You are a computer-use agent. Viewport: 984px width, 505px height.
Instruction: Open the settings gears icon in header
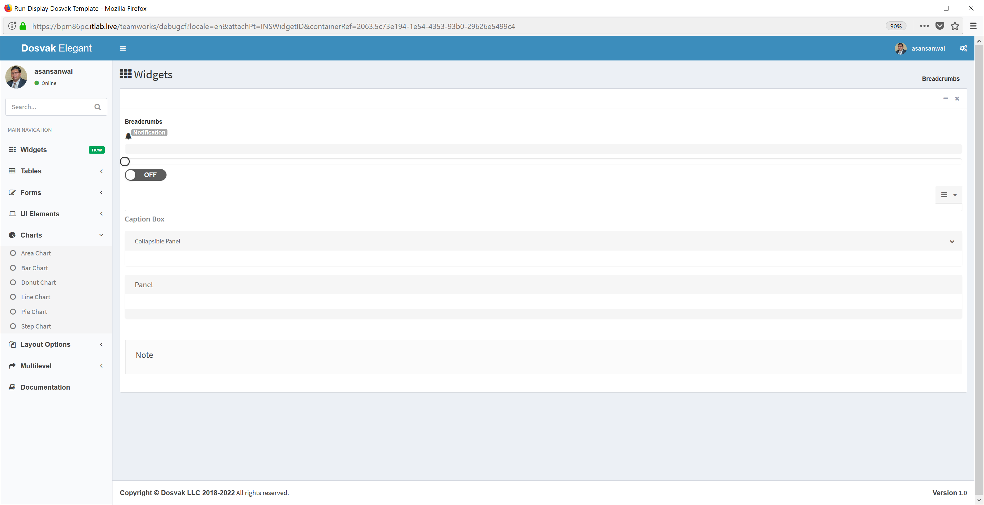pos(963,48)
